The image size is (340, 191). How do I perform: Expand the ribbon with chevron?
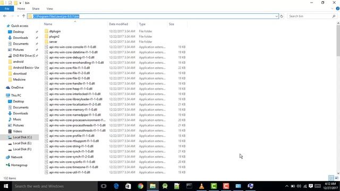click(x=332, y=8)
